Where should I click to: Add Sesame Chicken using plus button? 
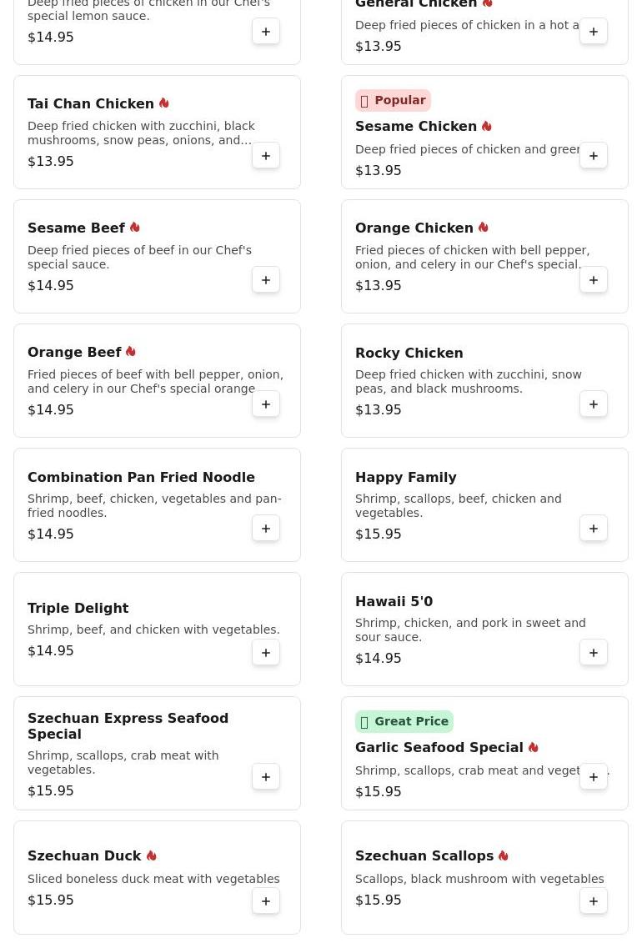coord(594,156)
